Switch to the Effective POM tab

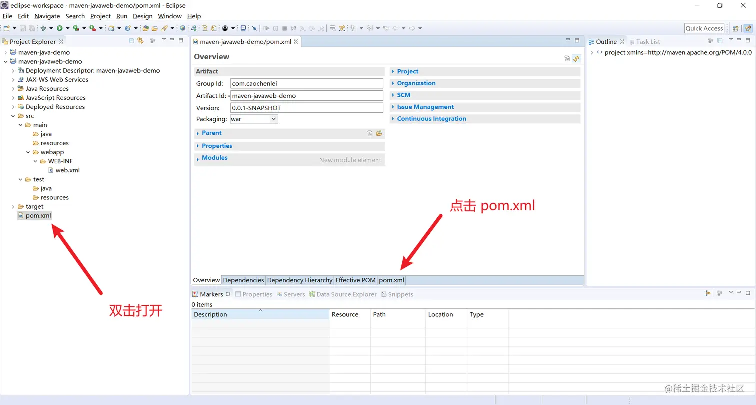(x=355, y=280)
